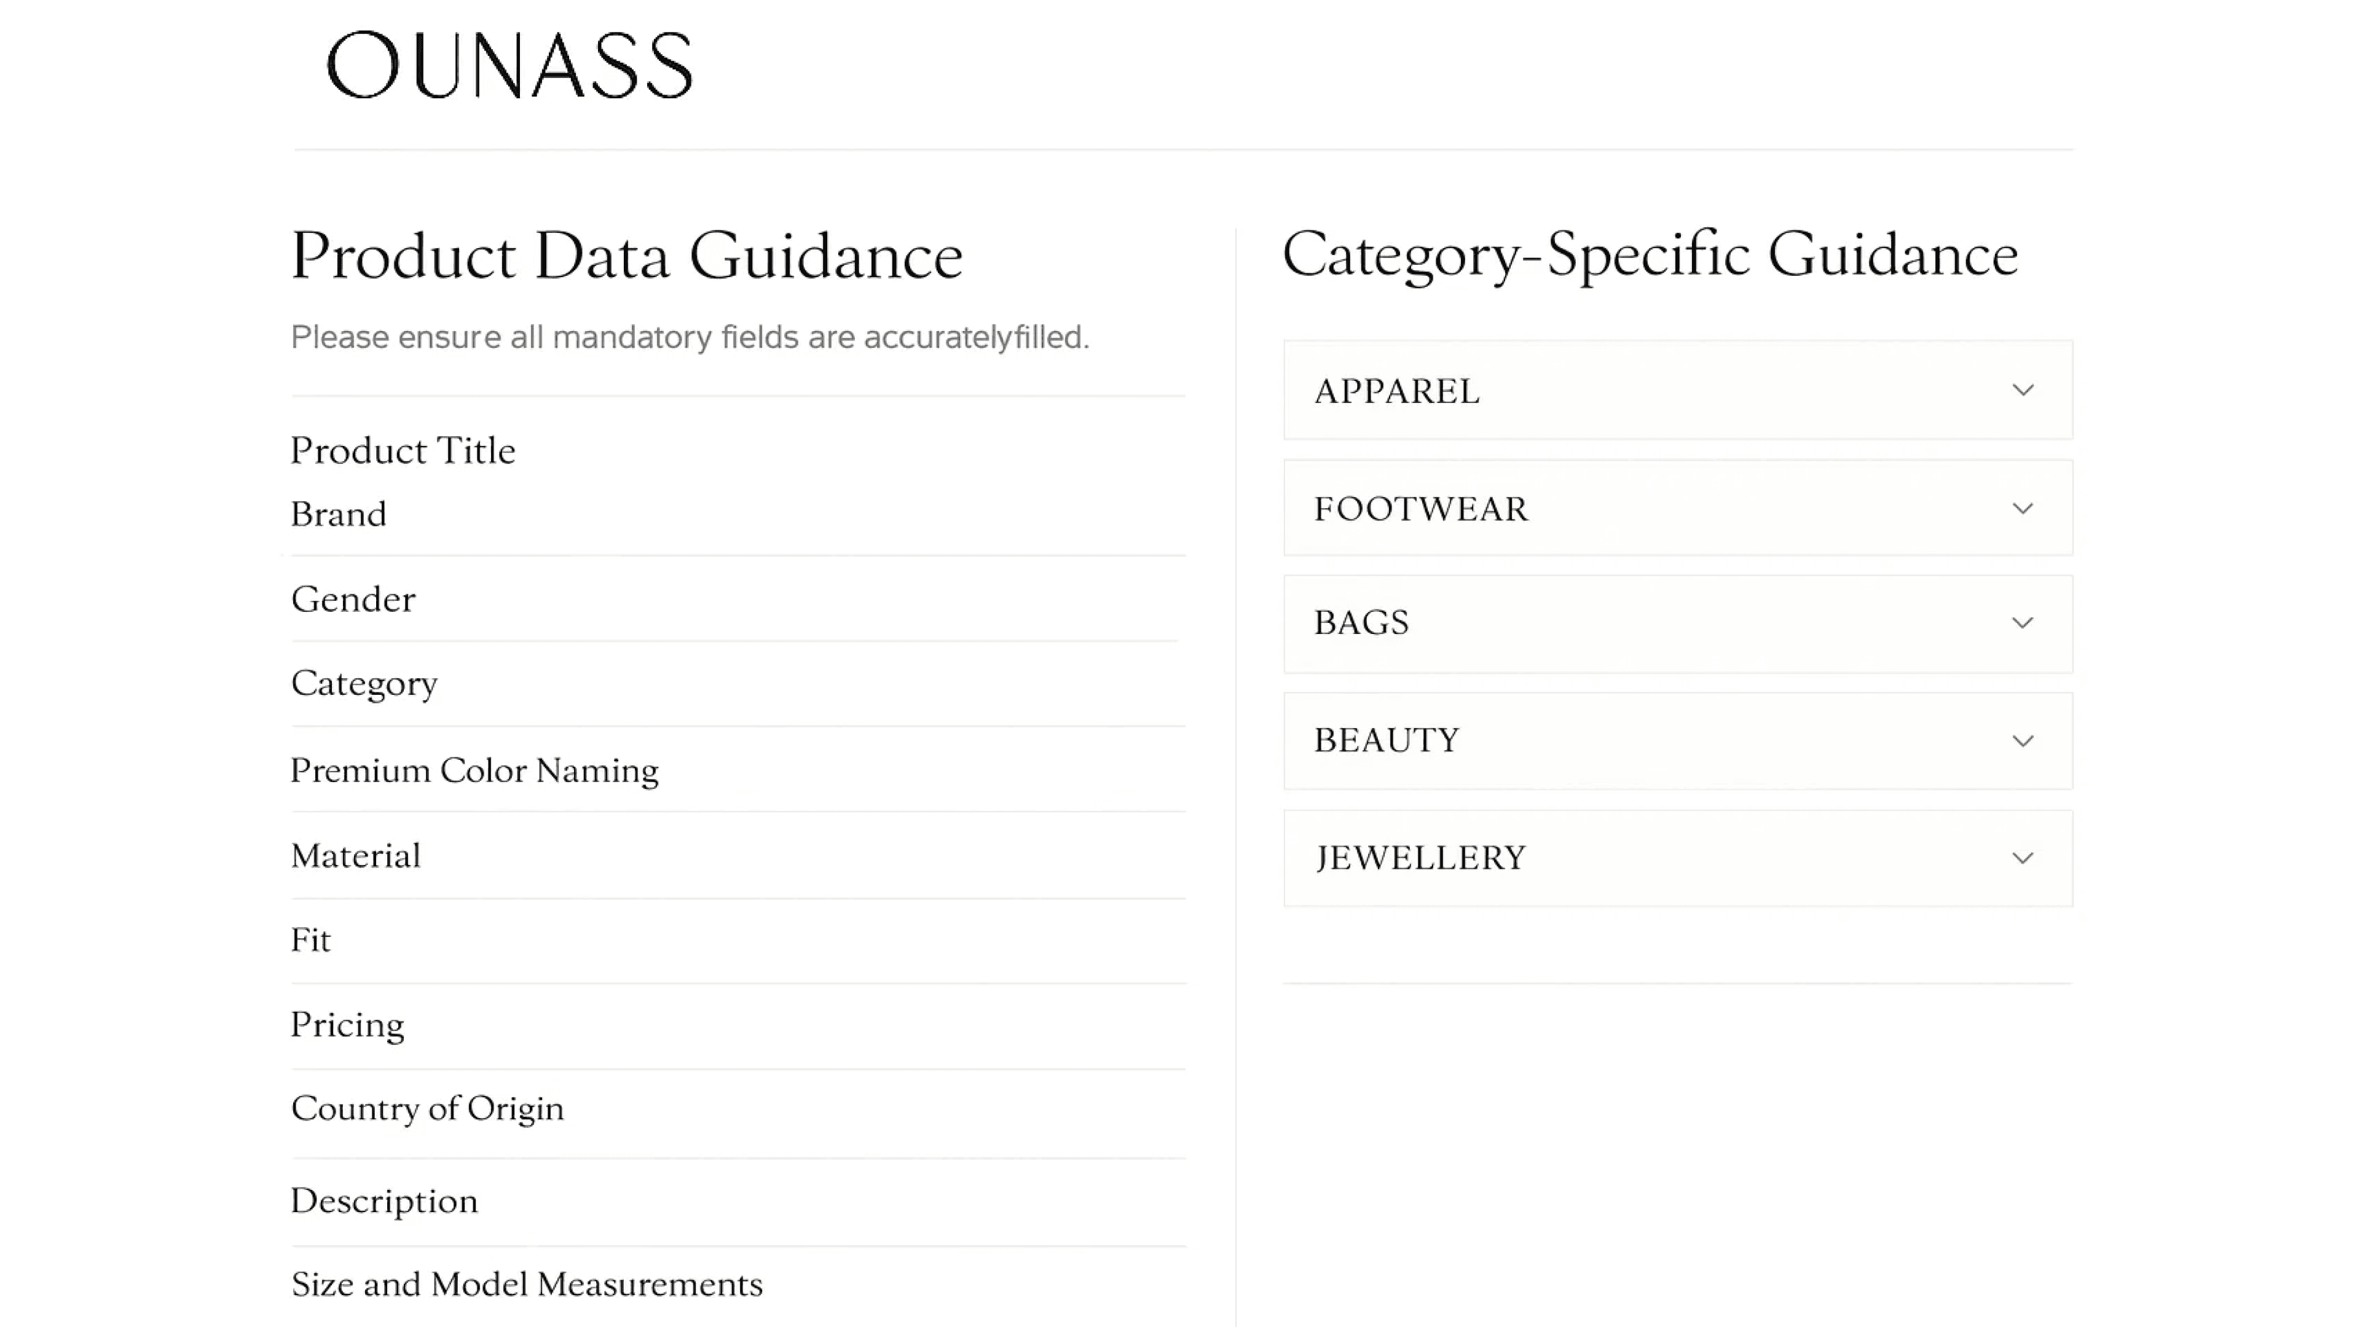
Task: Open the Description guidance item
Action: 384,1202
